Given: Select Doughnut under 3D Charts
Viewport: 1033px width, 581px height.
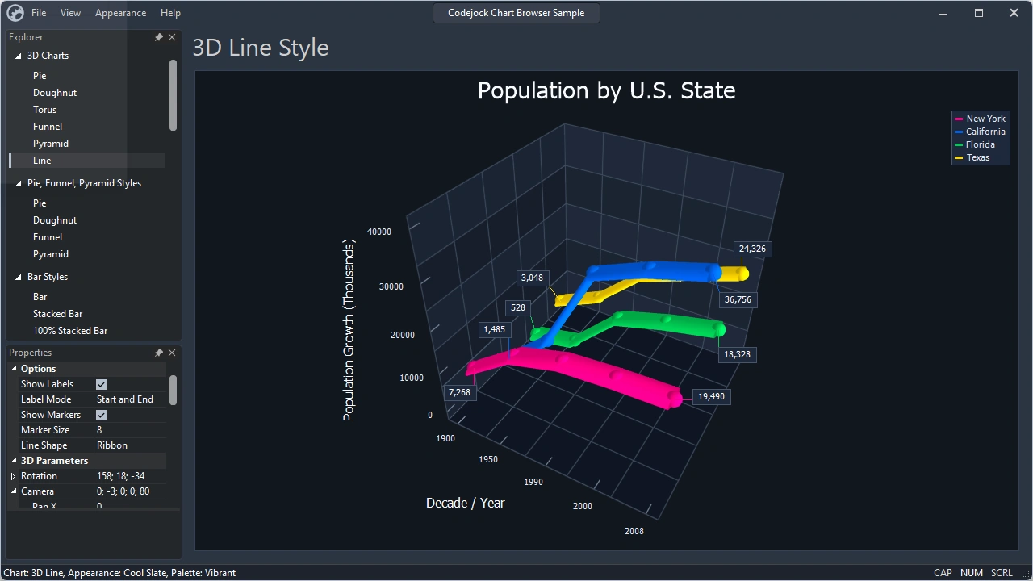Looking at the screenshot, I should [x=55, y=93].
